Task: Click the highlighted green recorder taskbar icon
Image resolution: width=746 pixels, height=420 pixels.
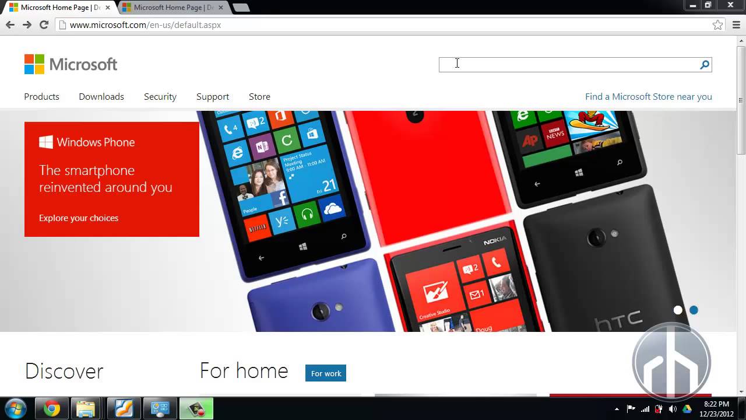Action: (x=196, y=409)
